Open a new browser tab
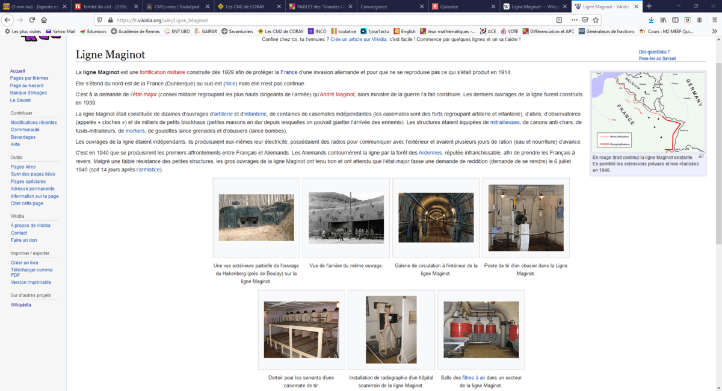 tap(649, 6)
